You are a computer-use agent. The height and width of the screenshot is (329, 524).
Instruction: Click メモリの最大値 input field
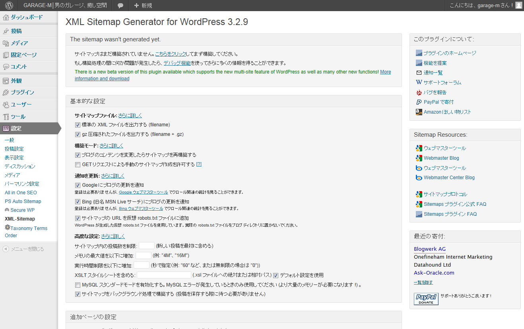pyautogui.click(x=144, y=255)
